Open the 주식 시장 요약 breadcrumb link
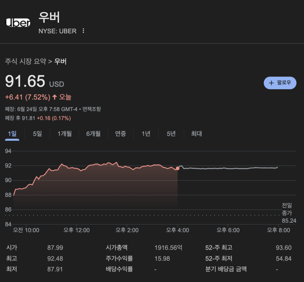This screenshot has width=304, height=282. pos(25,61)
